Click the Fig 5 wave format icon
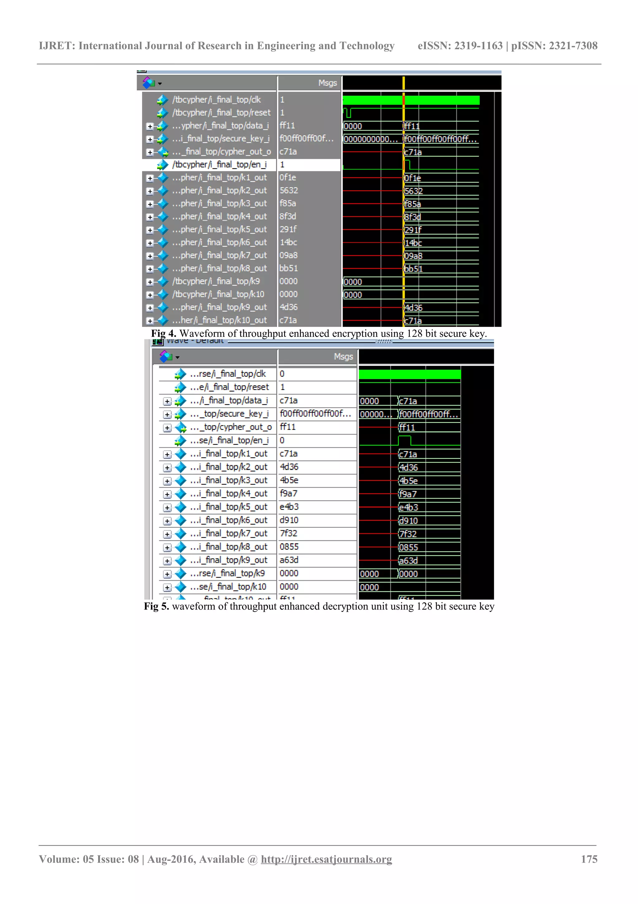 point(166,357)
